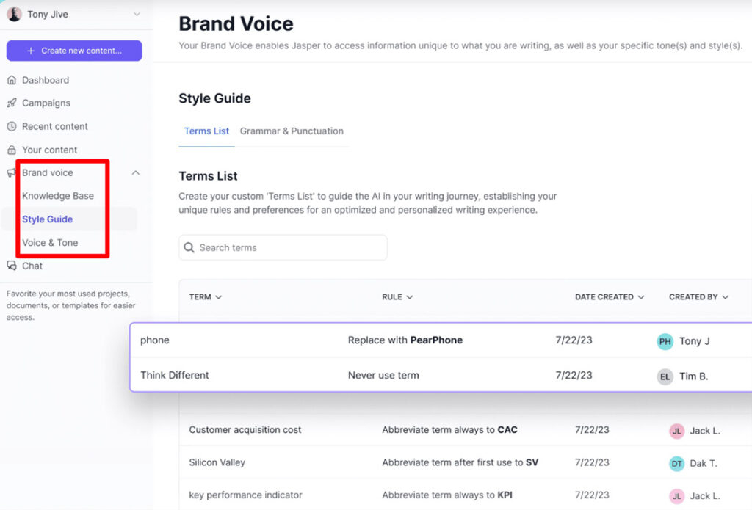Go to Voice & Tone page
This screenshot has width=752, height=510.
pos(50,243)
